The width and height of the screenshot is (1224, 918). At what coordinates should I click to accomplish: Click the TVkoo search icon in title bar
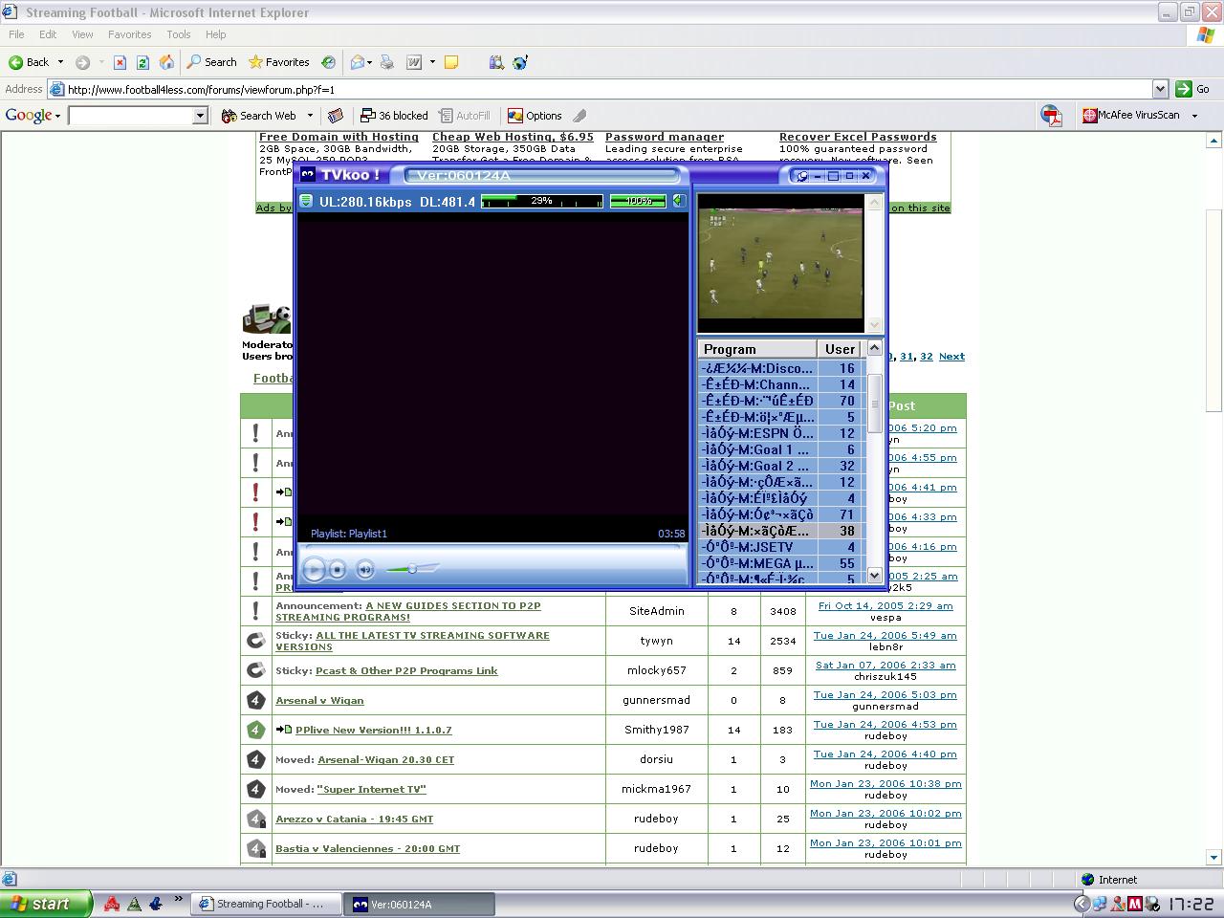coord(801,176)
